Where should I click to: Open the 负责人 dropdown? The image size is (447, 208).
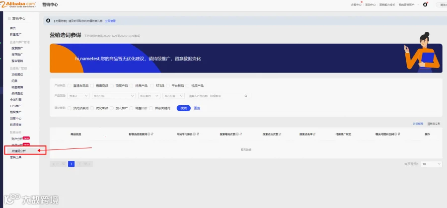point(78,96)
